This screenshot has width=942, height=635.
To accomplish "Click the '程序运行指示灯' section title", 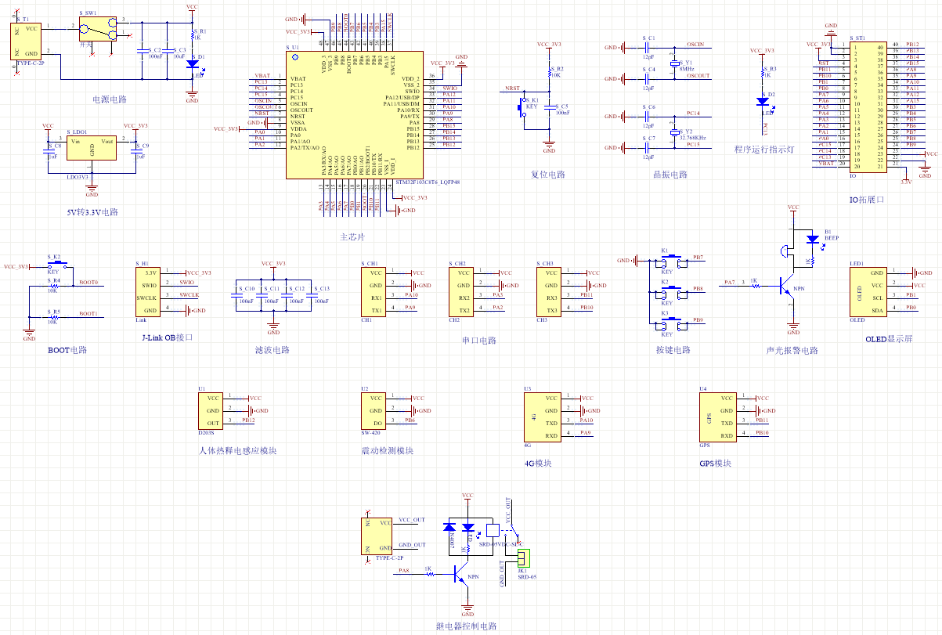I will 764,150.
